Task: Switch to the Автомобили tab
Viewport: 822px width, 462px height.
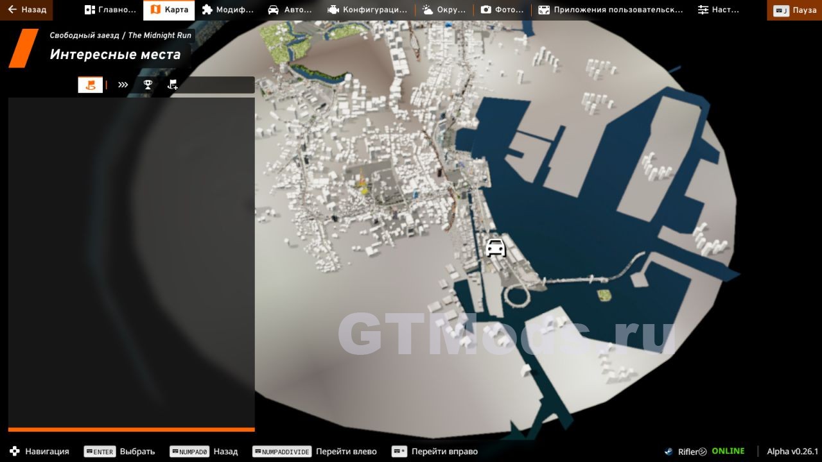Action: 290,10
